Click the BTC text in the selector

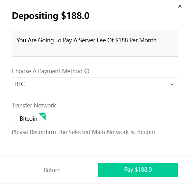20,84
